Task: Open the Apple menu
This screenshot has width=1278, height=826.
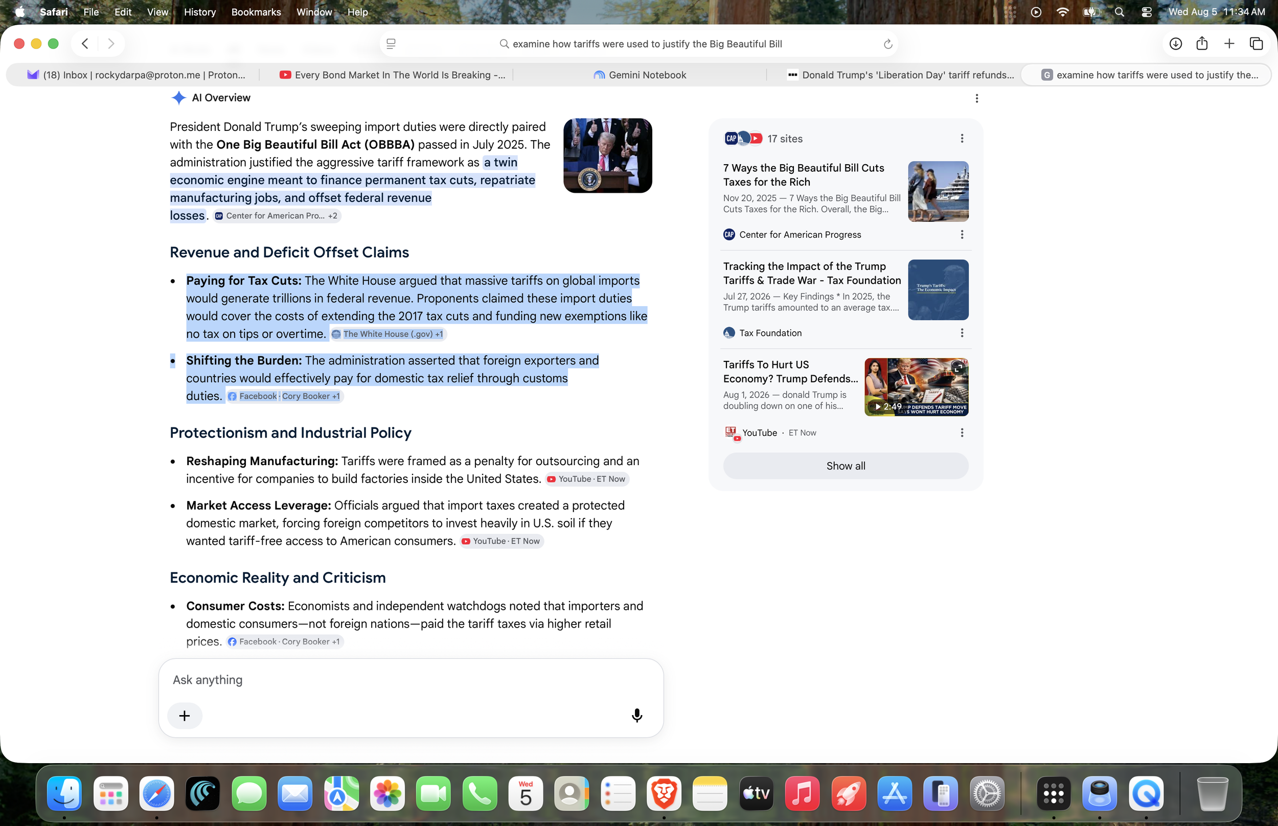Action: pos(20,12)
